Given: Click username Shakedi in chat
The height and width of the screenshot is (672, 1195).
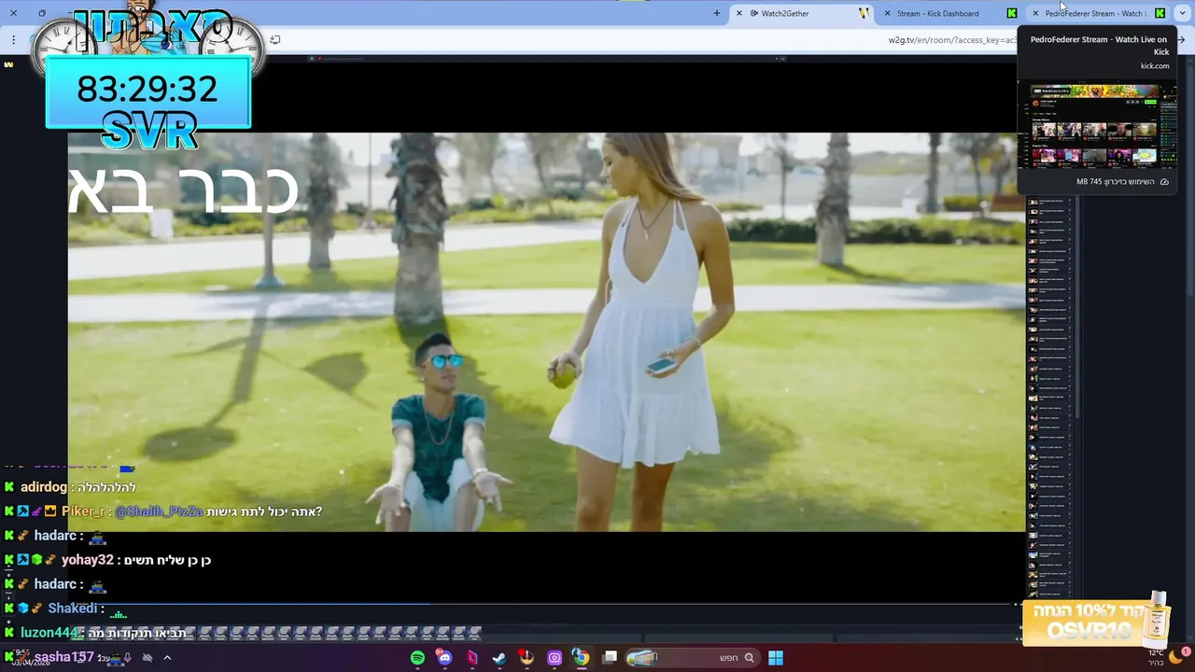Looking at the screenshot, I should pyautogui.click(x=73, y=609).
